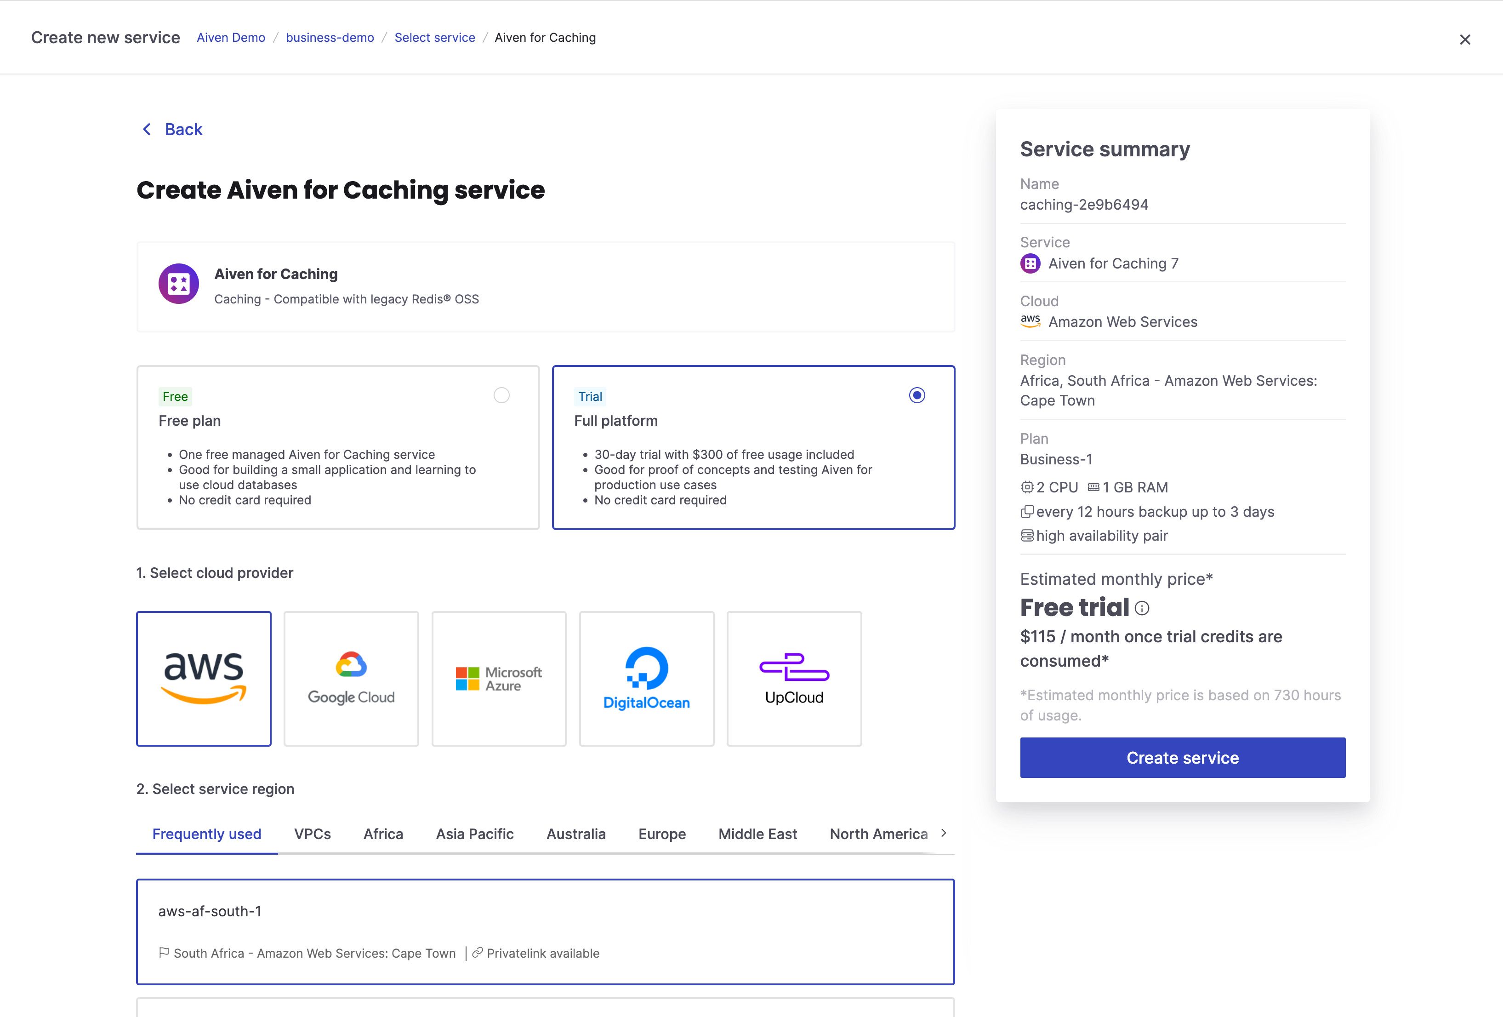Click the Select service breadcrumb link
This screenshot has height=1017, width=1503.
click(435, 38)
